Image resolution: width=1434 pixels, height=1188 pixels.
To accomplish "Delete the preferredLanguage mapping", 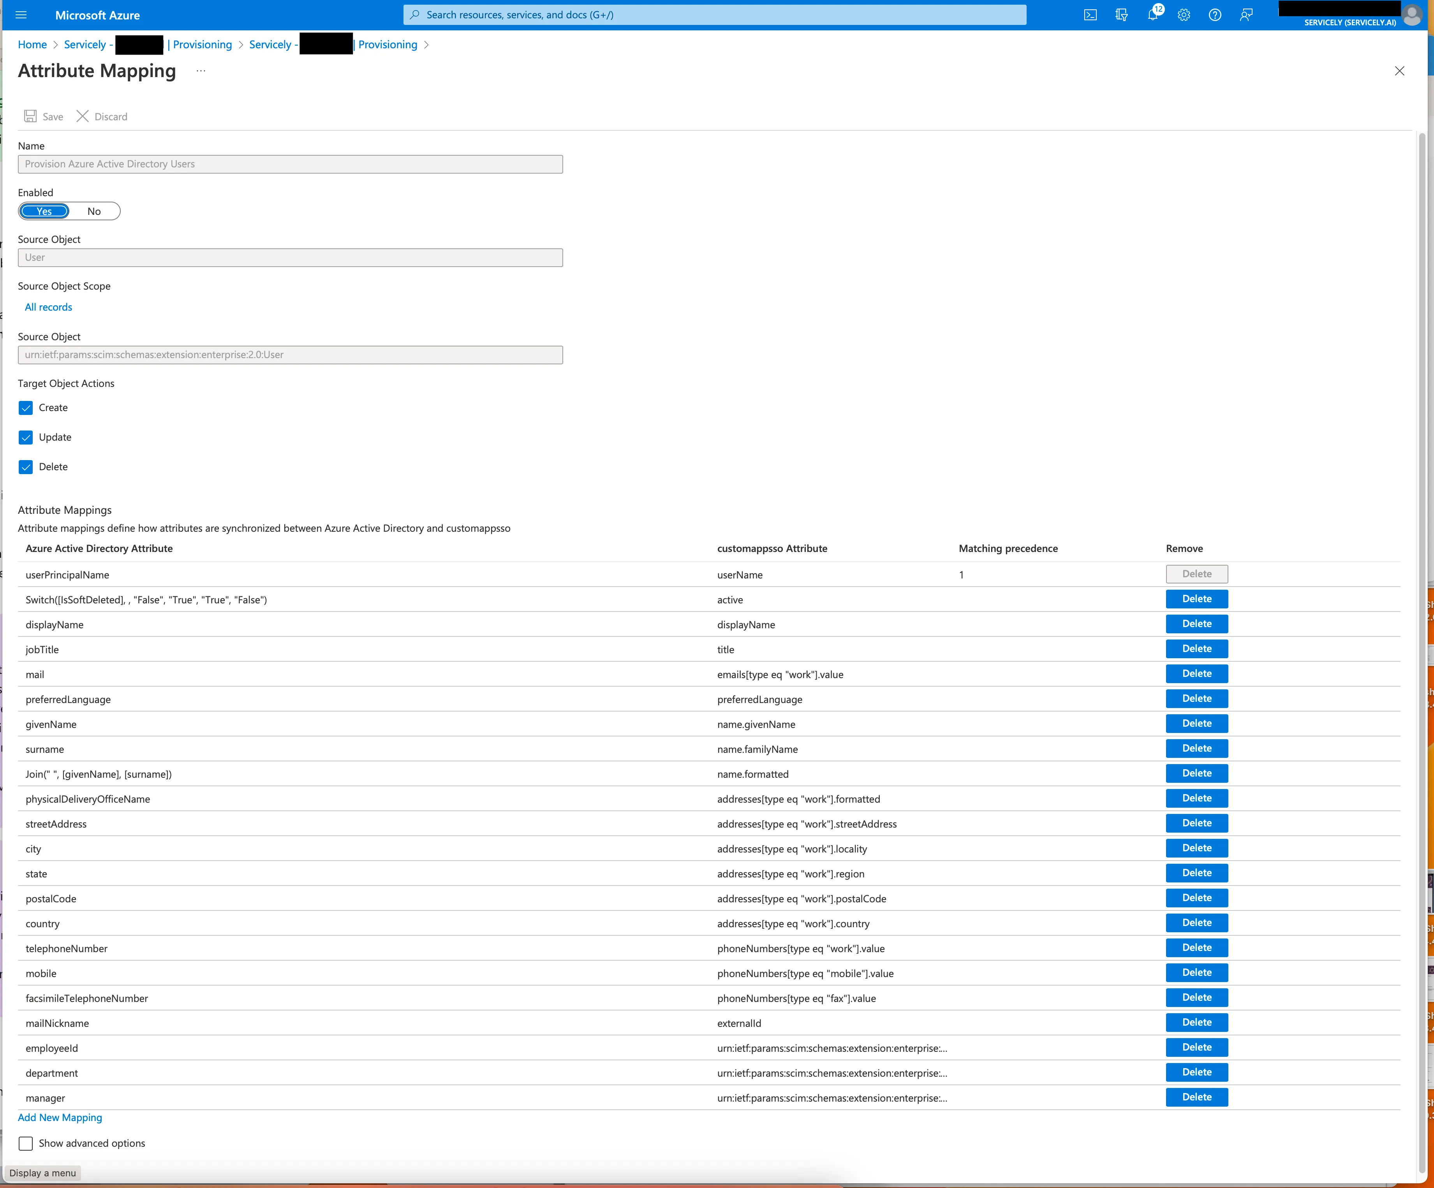I will point(1196,699).
